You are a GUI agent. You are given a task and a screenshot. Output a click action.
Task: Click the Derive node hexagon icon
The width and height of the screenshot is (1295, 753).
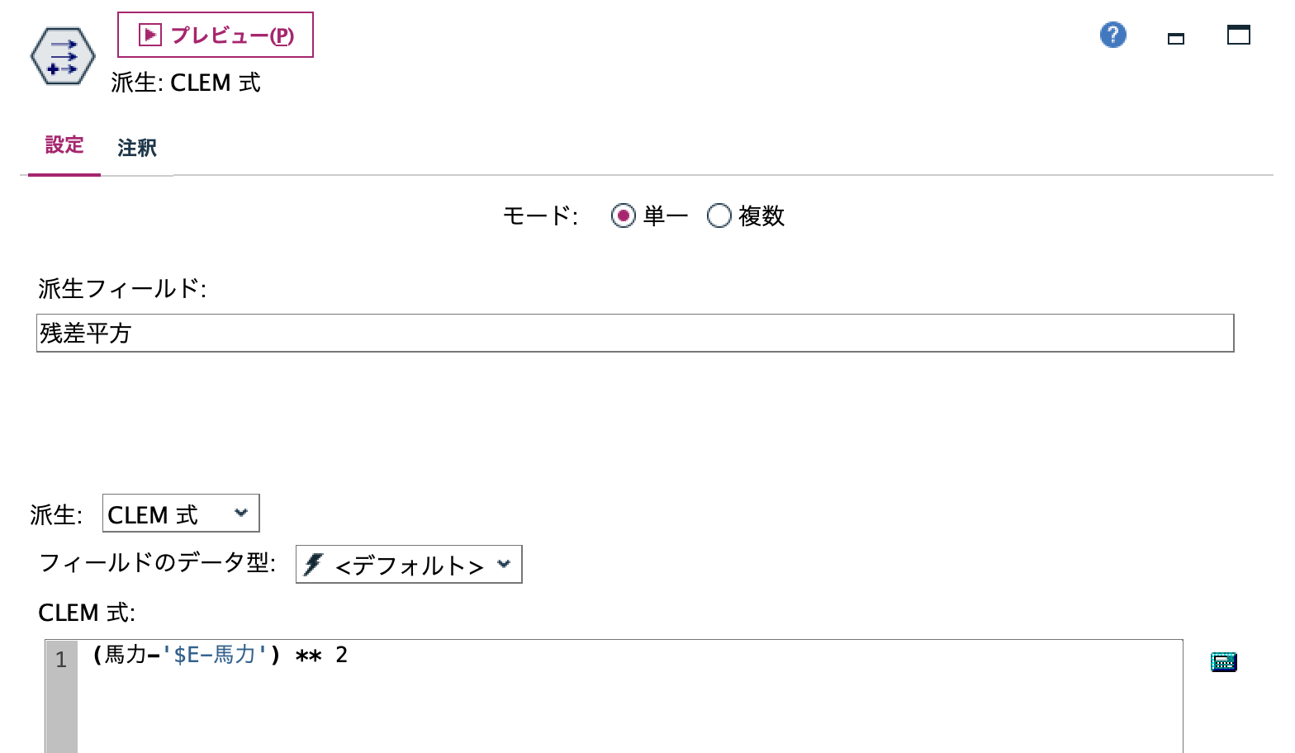(62, 56)
